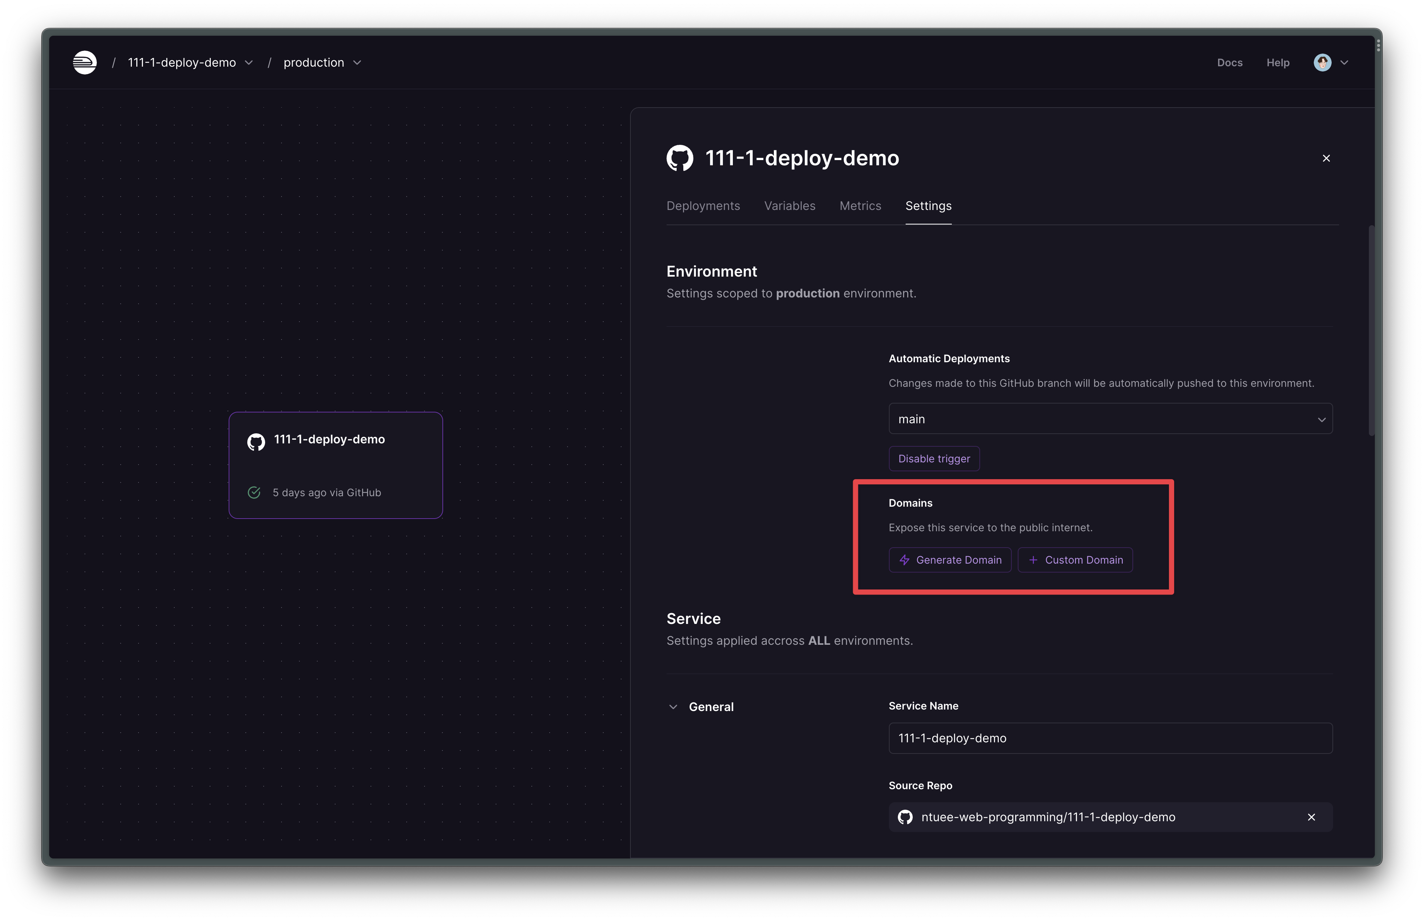Click GitHub icon in Source Repo field
Screen dimensions: 1424x921
coord(905,817)
